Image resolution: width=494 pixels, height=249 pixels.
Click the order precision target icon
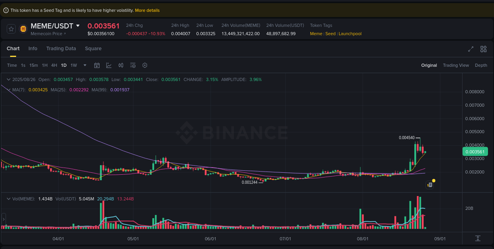click(x=145, y=65)
